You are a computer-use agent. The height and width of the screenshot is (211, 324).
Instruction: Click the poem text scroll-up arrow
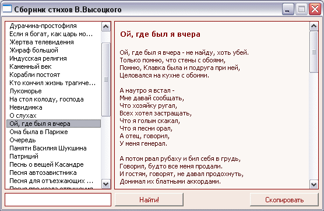pos(314,26)
